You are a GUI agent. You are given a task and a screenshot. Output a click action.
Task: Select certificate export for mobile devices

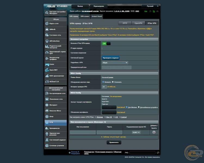139,107
